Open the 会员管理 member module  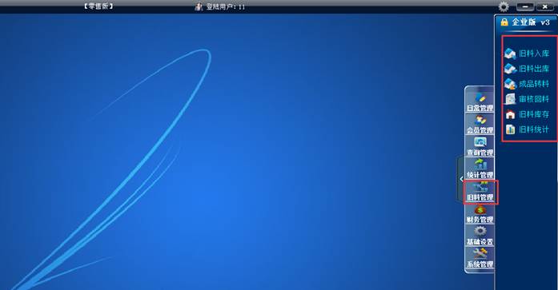(x=480, y=125)
